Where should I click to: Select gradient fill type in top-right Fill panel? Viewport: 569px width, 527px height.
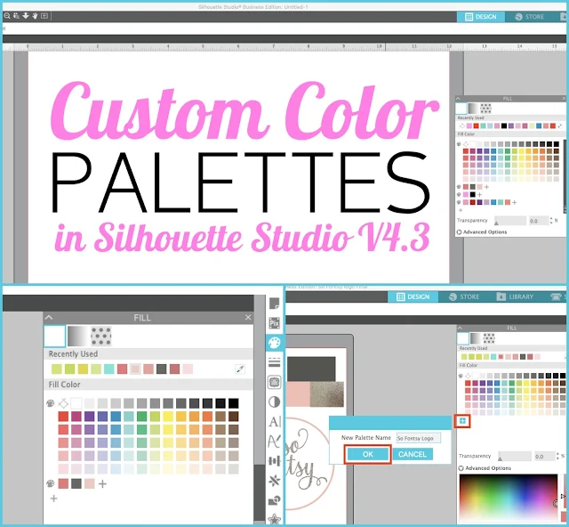[473, 109]
